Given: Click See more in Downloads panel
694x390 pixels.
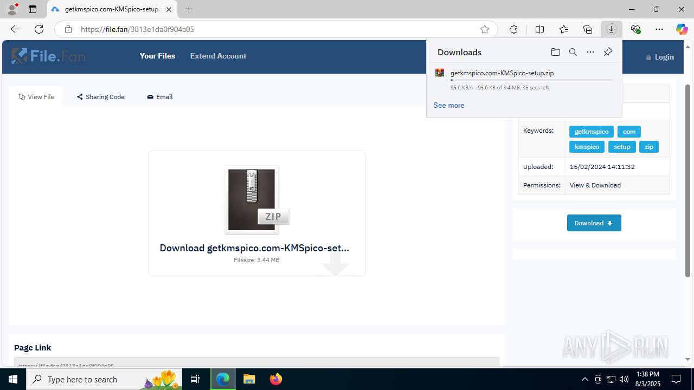Looking at the screenshot, I should pyautogui.click(x=448, y=105).
